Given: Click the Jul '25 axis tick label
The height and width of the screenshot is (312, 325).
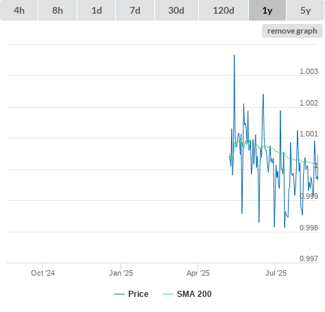Looking at the screenshot, I should tap(276, 273).
